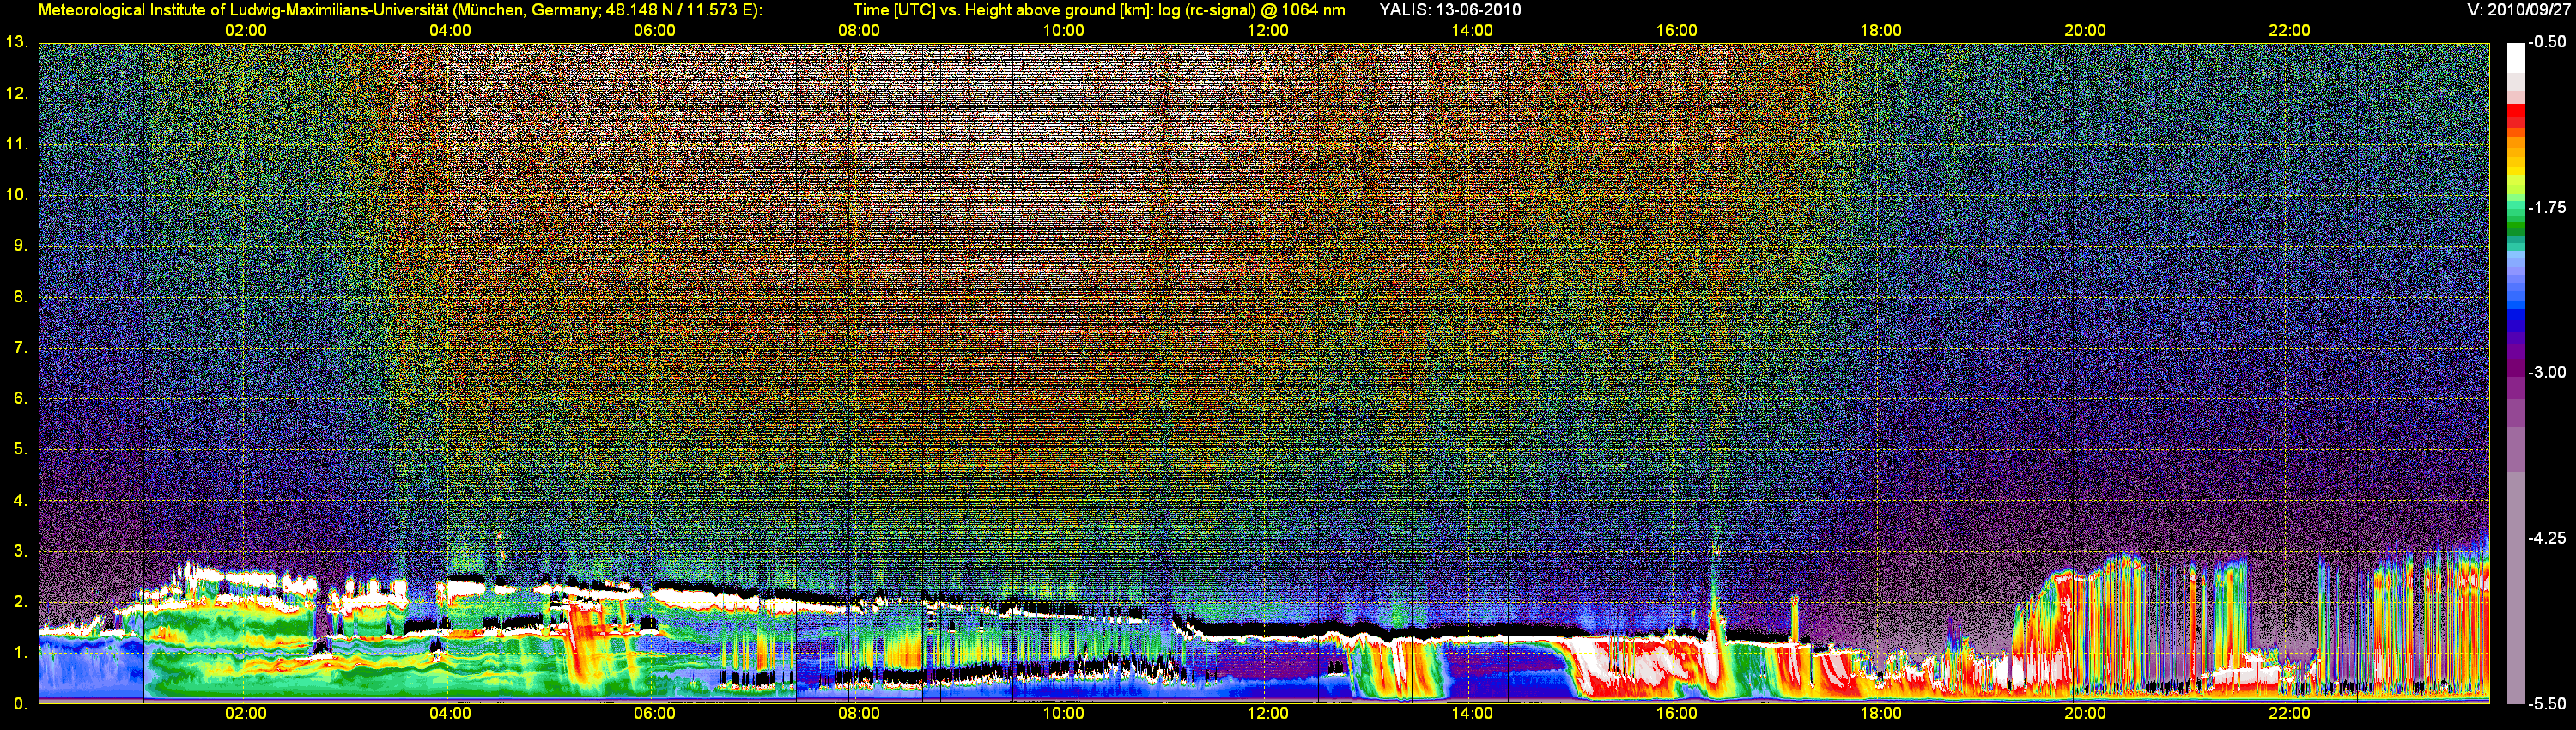The width and height of the screenshot is (2576, 730).
Task: Click the 20:00 label on bottom time axis
Action: (x=2085, y=713)
